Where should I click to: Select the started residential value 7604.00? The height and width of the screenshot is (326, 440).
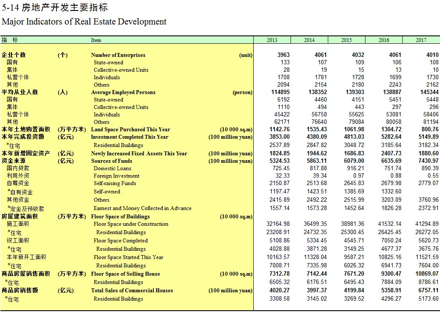coord(429,265)
